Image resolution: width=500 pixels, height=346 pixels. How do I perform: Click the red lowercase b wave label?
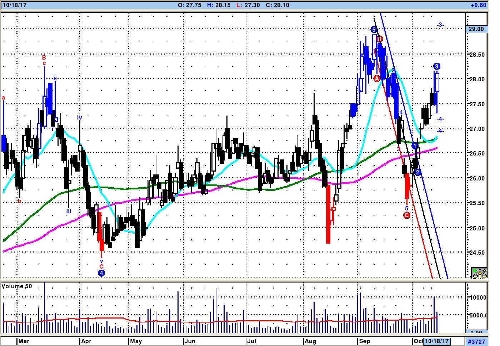[20, 201]
